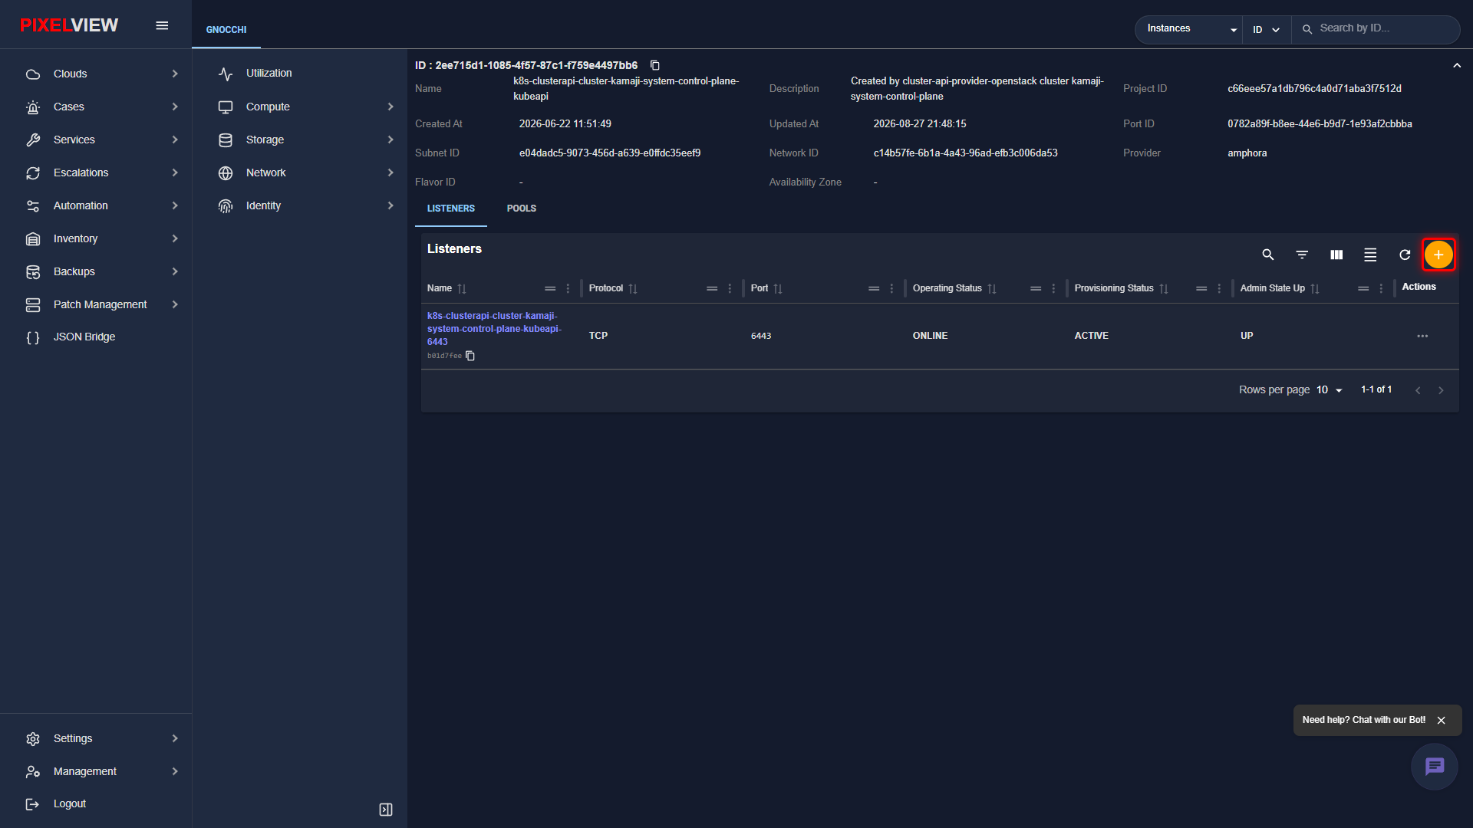
Task: Collapse the secondary navigation panel
Action: coord(386,810)
